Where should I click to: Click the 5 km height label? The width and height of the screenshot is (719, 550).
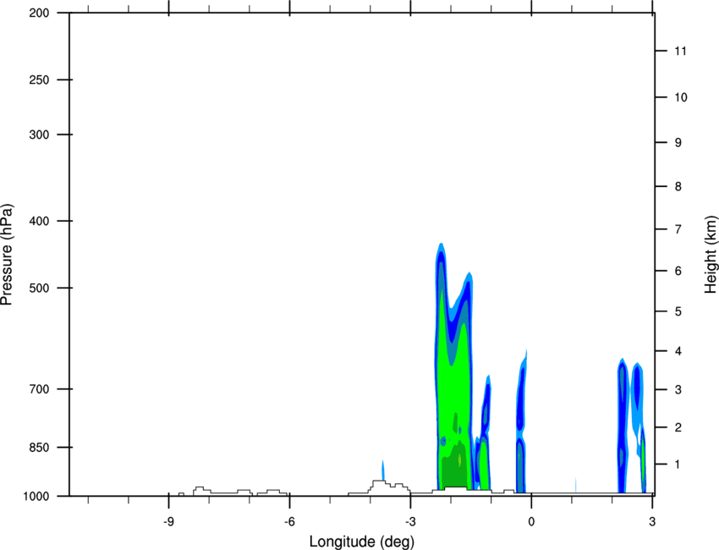pos(678,311)
